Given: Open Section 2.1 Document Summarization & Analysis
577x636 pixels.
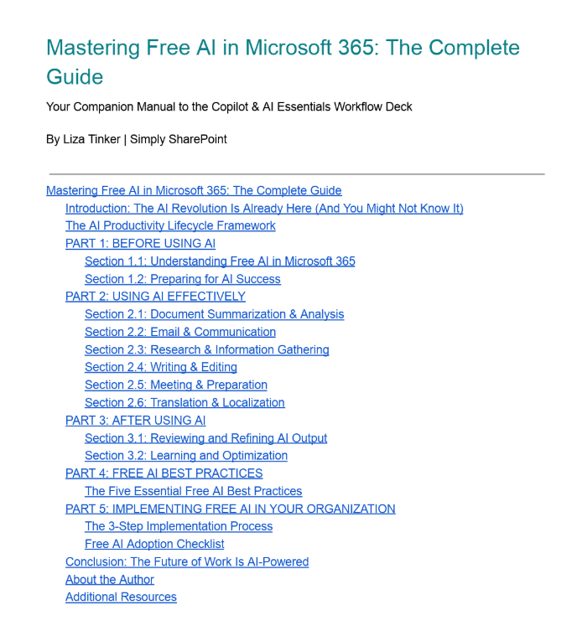Looking at the screenshot, I should [x=214, y=314].
